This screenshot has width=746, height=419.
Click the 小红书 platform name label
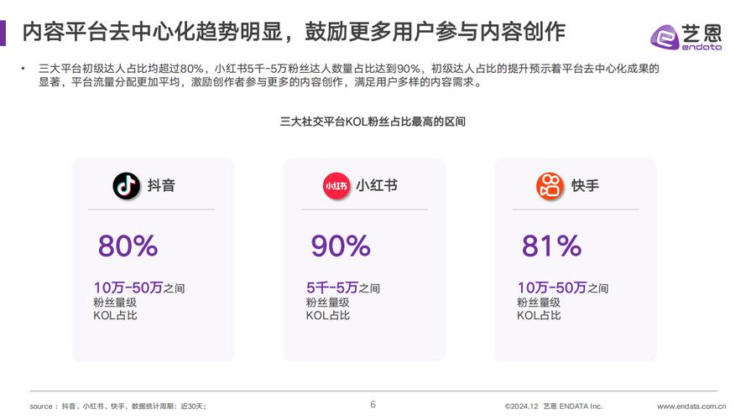(x=376, y=186)
